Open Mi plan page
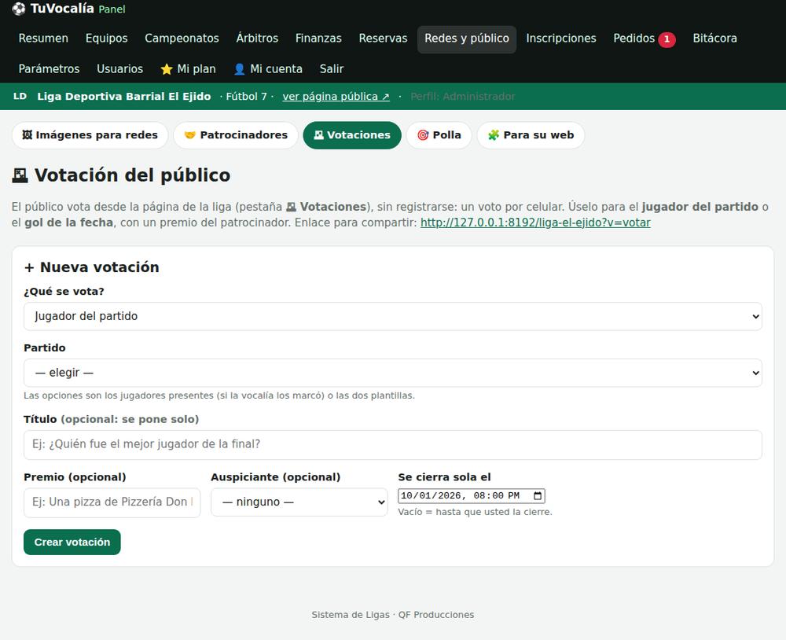 click(188, 69)
